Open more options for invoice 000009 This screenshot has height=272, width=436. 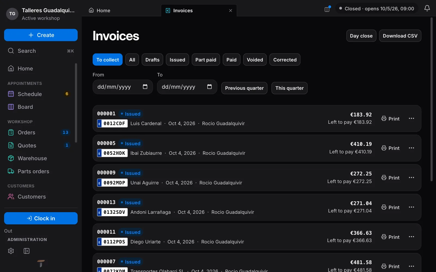pos(411,178)
